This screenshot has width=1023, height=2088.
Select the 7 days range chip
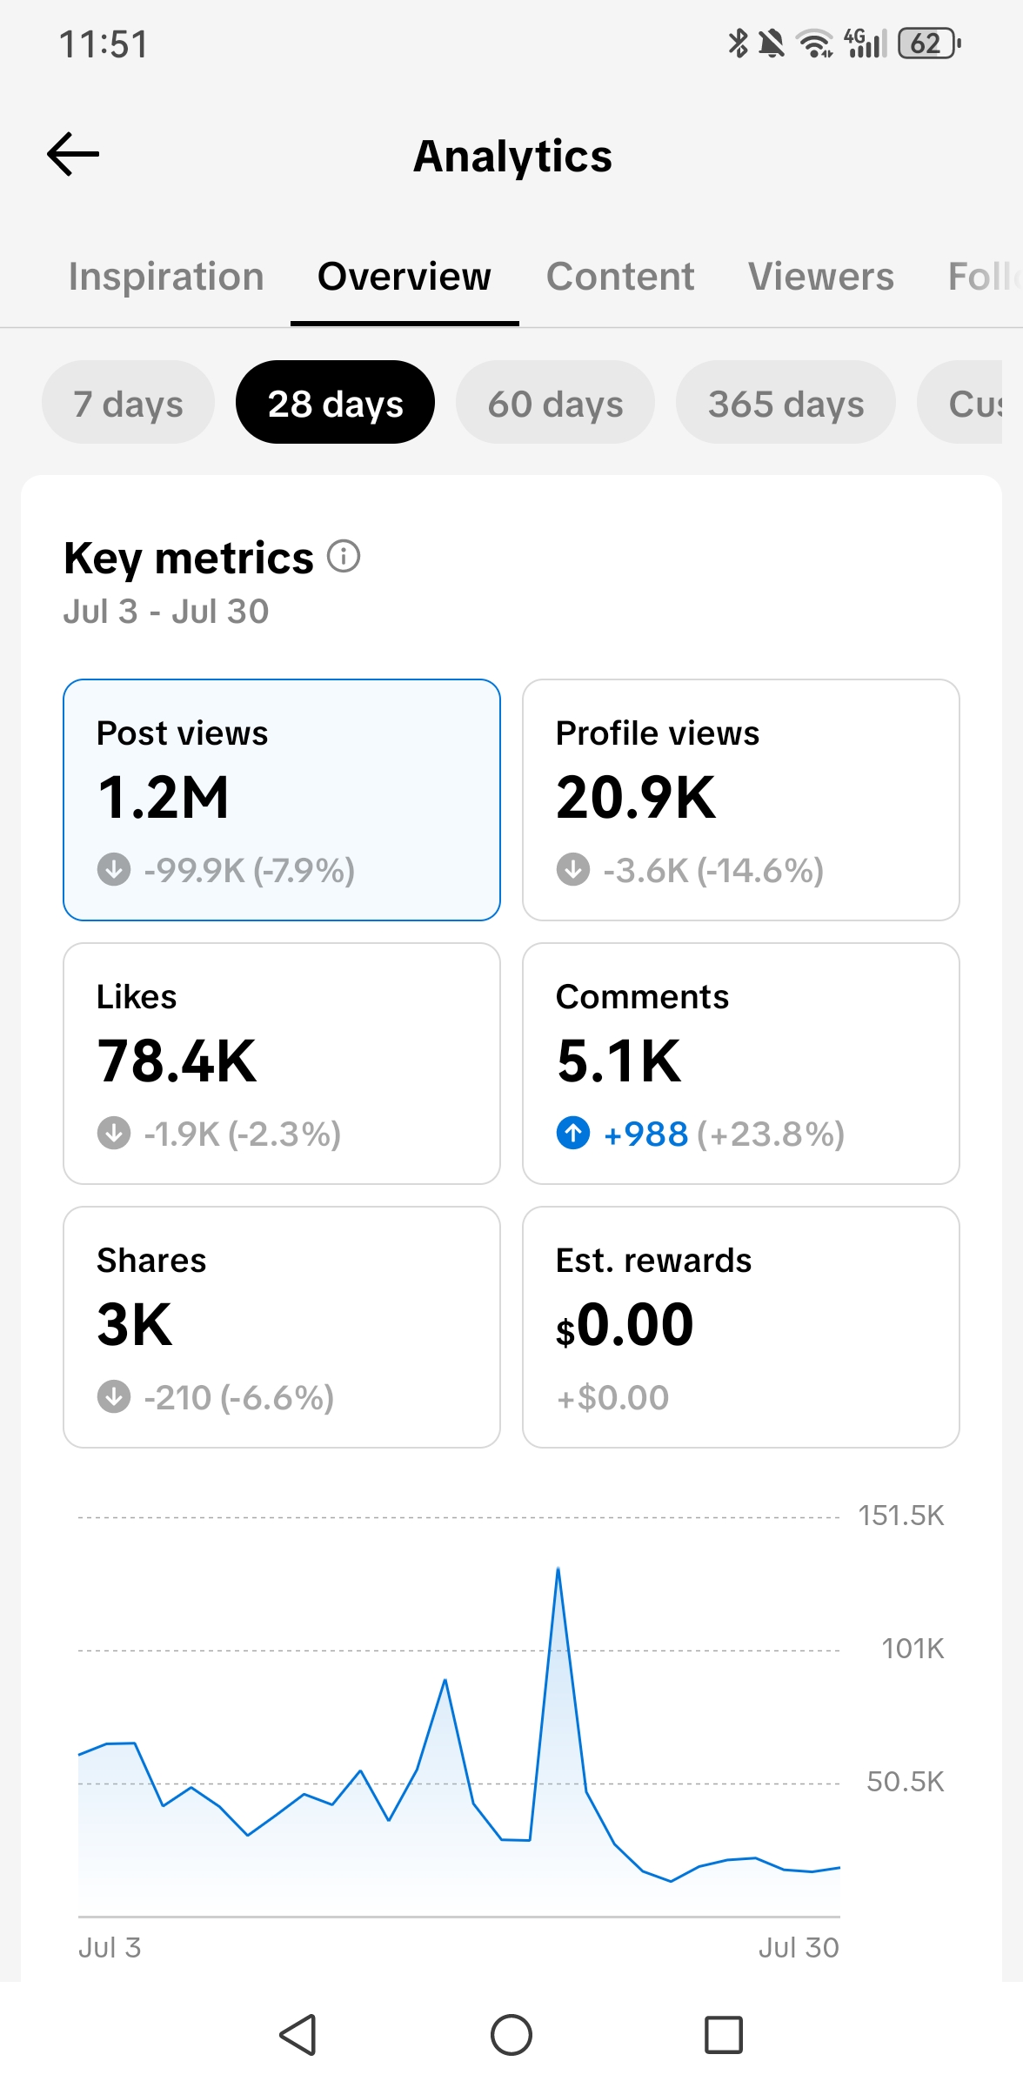128,403
